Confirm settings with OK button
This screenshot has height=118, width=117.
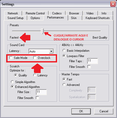coord(81,111)
